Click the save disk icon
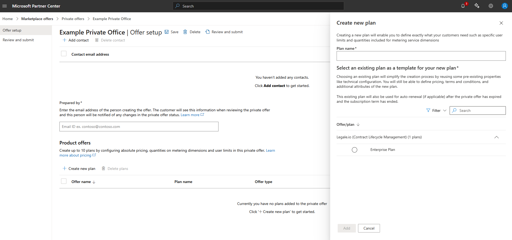 (x=167, y=32)
